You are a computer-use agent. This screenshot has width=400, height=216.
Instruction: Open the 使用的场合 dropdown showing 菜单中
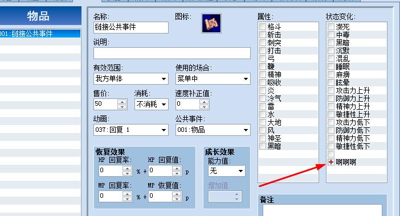(213, 79)
